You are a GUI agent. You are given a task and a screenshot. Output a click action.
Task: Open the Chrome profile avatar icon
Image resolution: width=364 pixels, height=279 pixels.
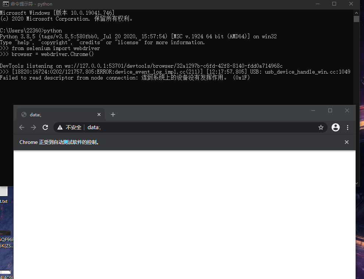pyautogui.click(x=335, y=127)
